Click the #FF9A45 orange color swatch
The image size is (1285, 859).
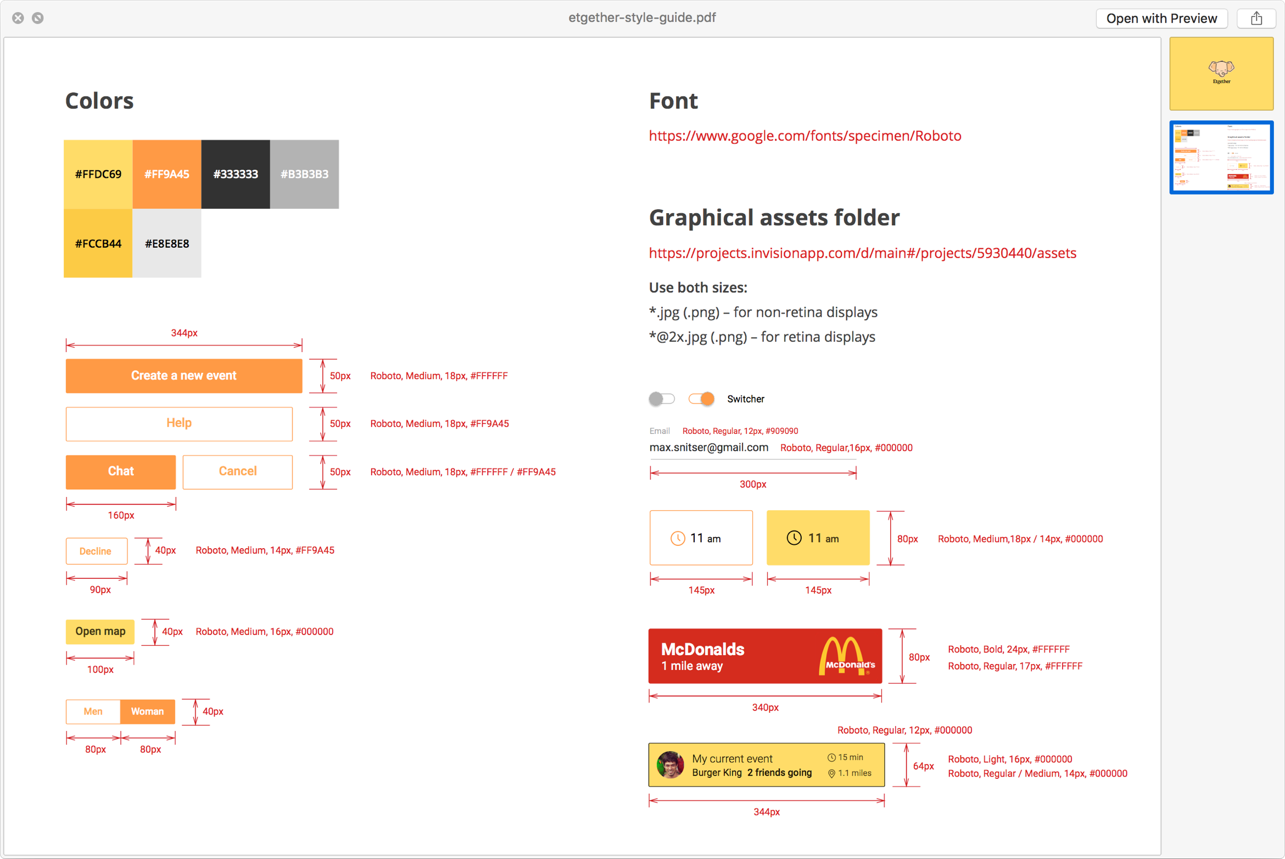(x=166, y=174)
